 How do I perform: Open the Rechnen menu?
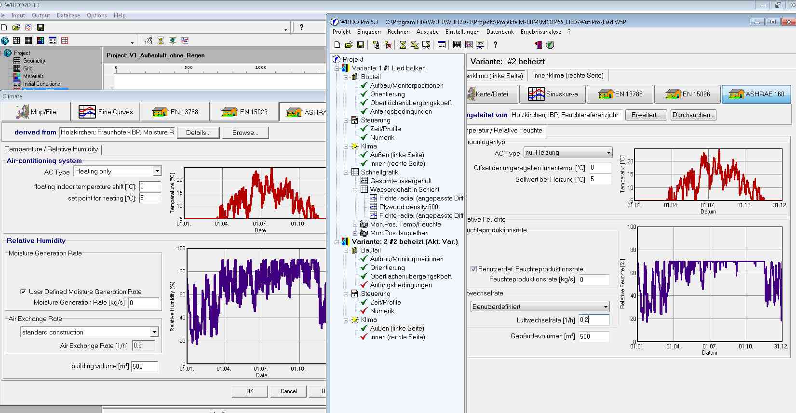(398, 32)
